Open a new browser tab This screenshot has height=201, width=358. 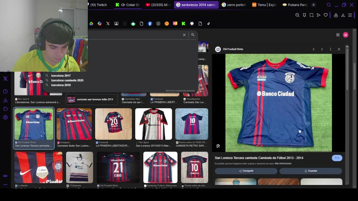(x=314, y=5)
